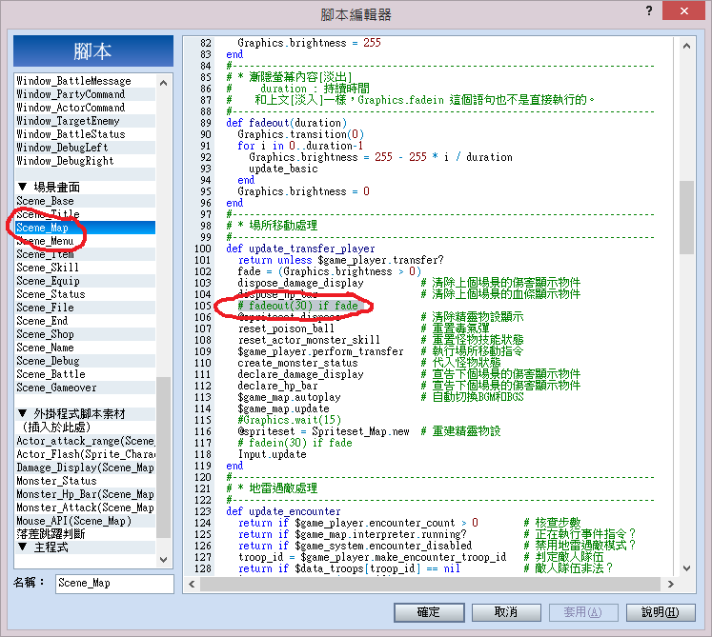Select Monster_Attack(Scene_Map script

tap(86, 508)
